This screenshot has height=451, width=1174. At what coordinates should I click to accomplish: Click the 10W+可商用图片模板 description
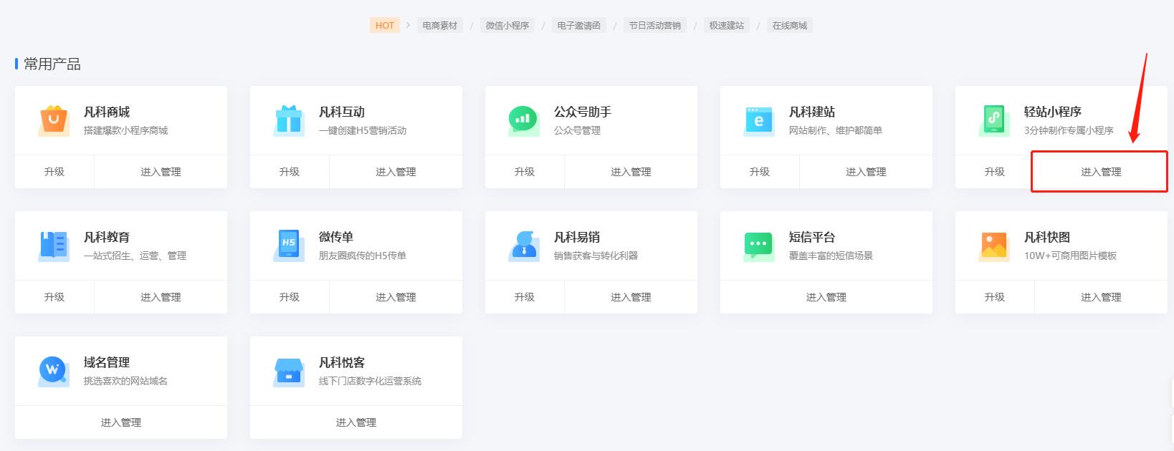click(1070, 256)
